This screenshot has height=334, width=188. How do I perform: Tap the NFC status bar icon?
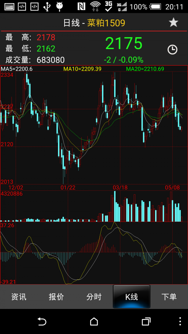pos(81,7)
